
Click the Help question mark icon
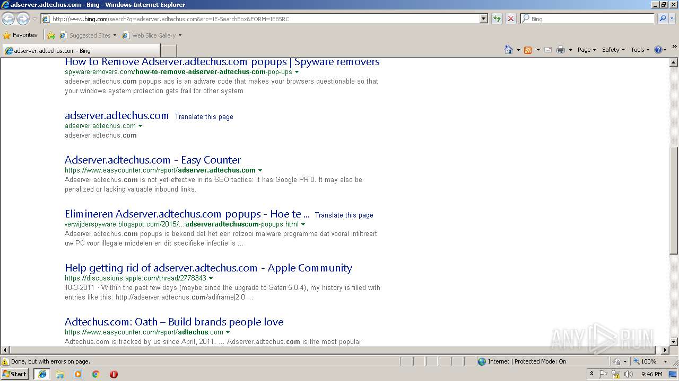(x=658, y=50)
